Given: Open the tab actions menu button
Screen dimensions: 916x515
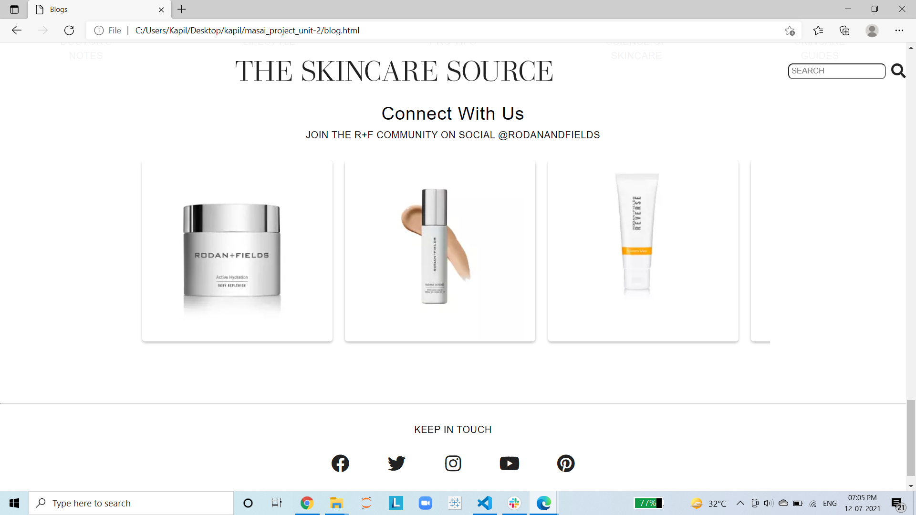Looking at the screenshot, I should coord(14,9).
